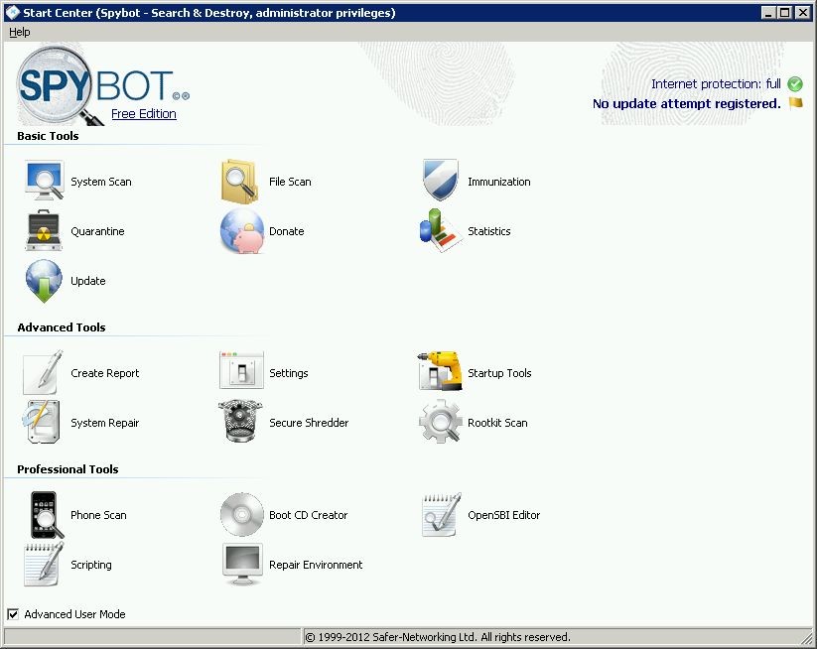This screenshot has width=817, height=649.
Task: Click the copyright status bar text
Action: [x=438, y=637]
